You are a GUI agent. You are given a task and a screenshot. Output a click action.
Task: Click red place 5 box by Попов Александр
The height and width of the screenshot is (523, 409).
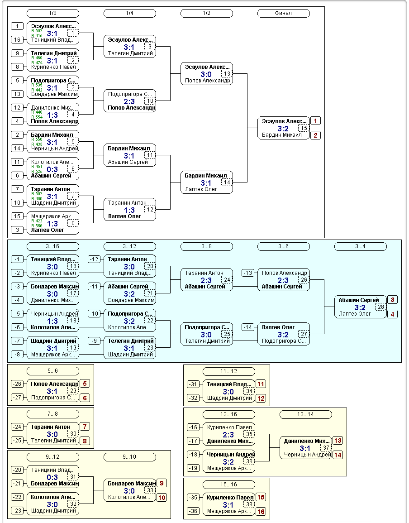tap(85, 384)
